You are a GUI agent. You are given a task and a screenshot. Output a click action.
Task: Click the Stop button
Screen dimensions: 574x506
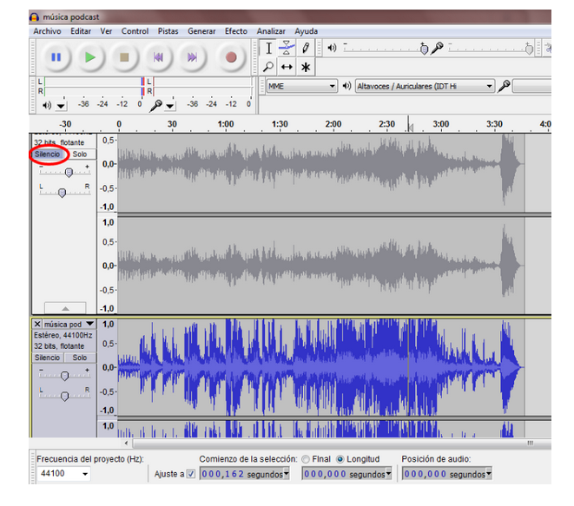point(124,58)
